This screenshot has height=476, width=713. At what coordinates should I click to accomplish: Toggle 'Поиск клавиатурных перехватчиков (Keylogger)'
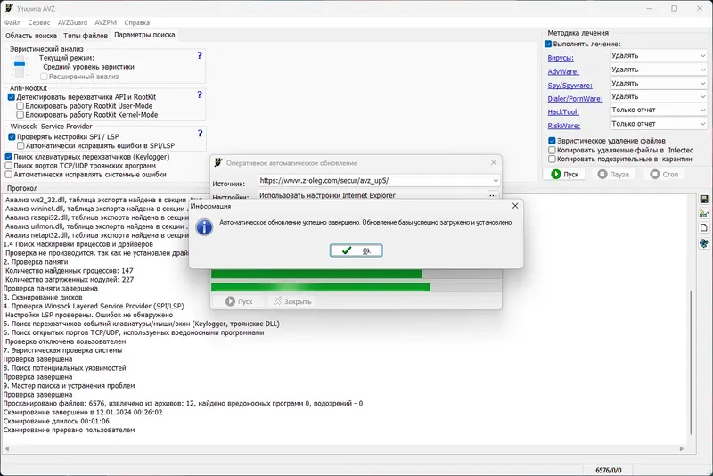pos(9,157)
